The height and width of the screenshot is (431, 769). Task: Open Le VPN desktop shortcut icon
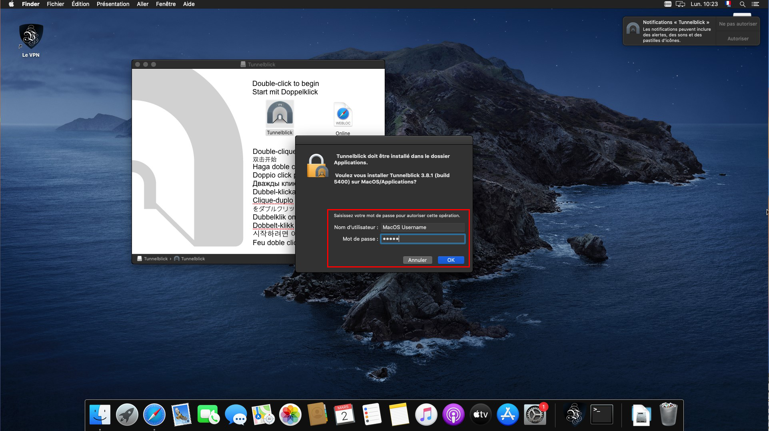(x=31, y=36)
